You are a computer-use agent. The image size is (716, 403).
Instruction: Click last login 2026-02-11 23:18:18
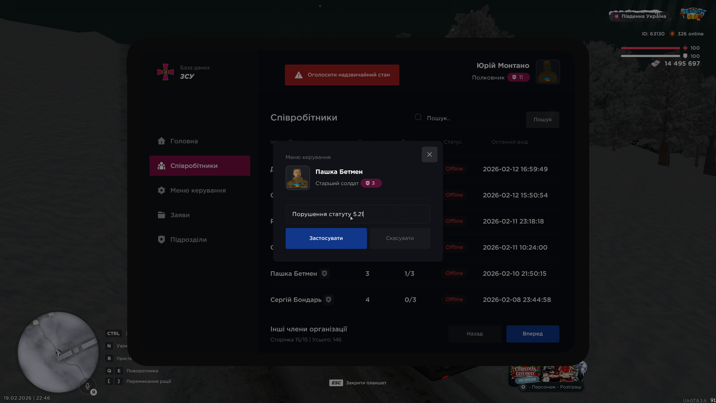coord(513,221)
